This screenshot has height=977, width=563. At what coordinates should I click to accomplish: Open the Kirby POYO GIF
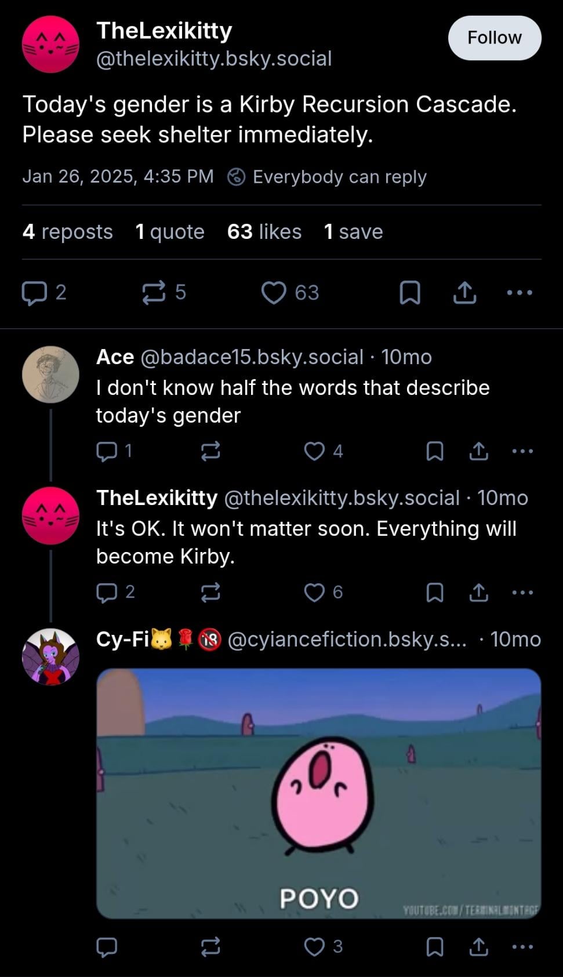click(318, 793)
